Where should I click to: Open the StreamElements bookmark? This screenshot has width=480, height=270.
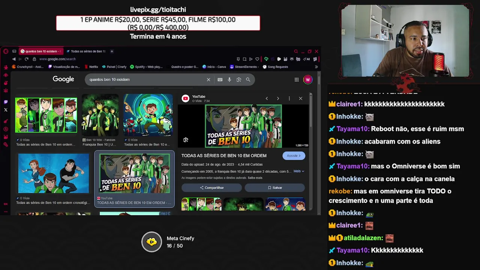click(x=244, y=67)
